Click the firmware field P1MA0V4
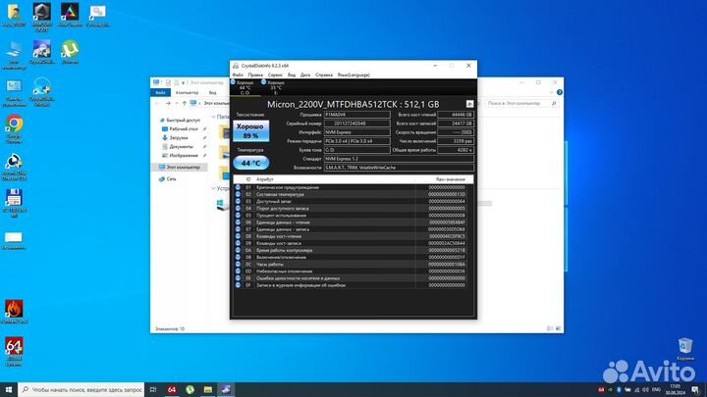 coord(356,115)
